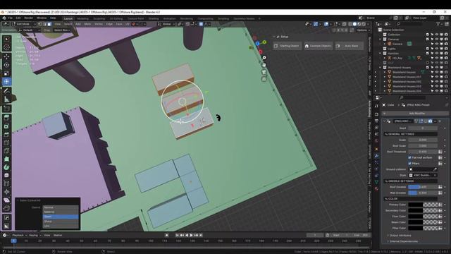
Task: Toggle the Flat roof as floor checkbox
Action: (409, 157)
